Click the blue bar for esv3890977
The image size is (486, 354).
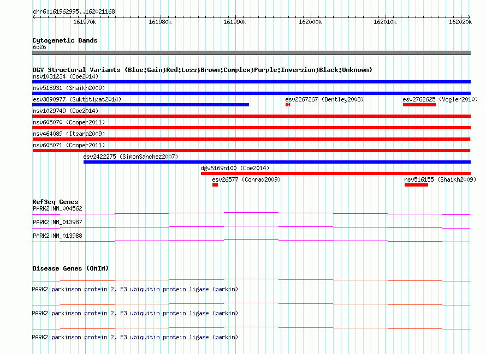pos(141,105)
